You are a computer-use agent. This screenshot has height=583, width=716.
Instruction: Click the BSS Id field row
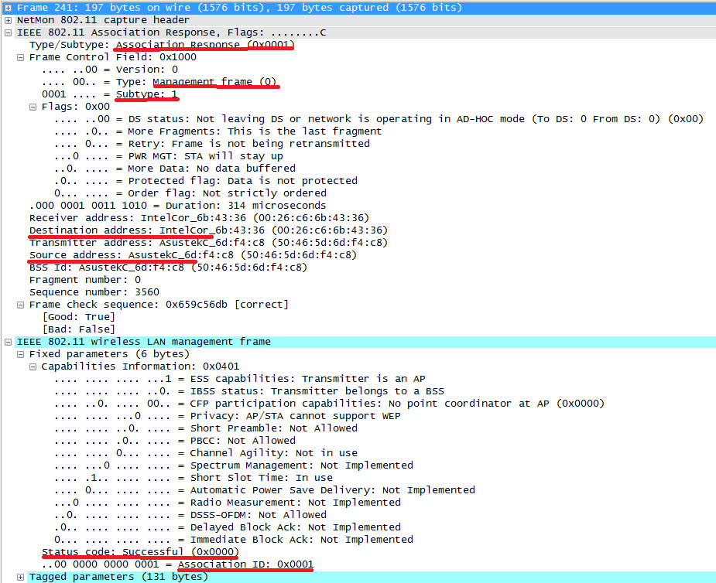tap(167, 268)
